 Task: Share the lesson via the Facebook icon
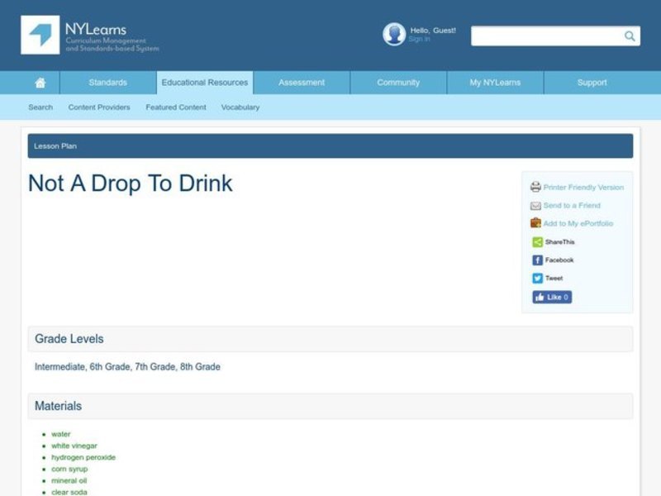coord(537,260)
